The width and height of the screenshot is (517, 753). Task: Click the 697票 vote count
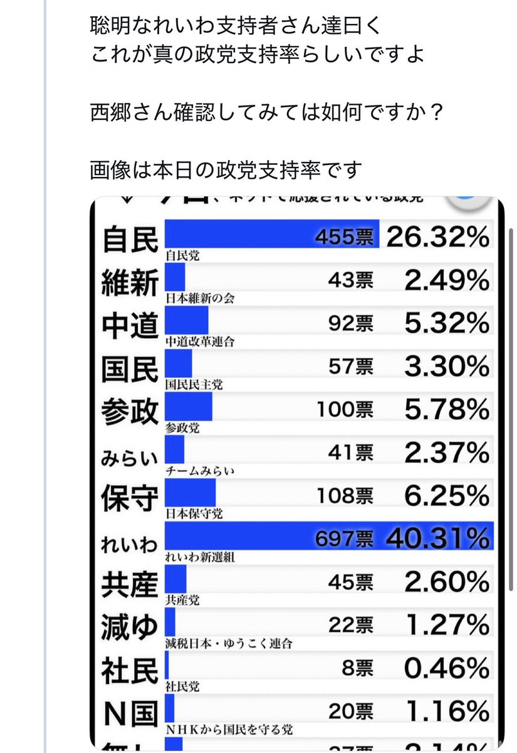(x=343, y=537)
